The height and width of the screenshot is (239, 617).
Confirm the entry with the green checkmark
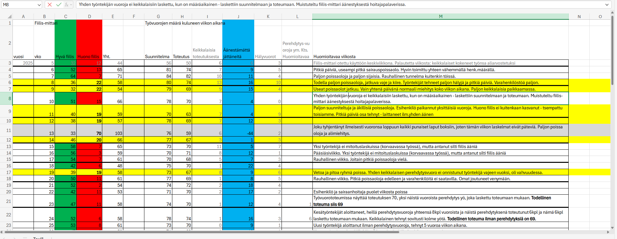click(x=59, y=5)
